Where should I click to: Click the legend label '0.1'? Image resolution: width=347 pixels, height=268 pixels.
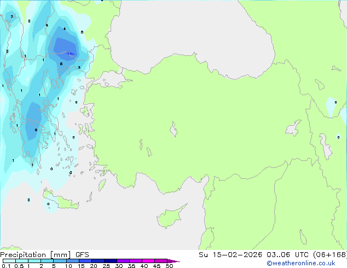coord(6,266)
